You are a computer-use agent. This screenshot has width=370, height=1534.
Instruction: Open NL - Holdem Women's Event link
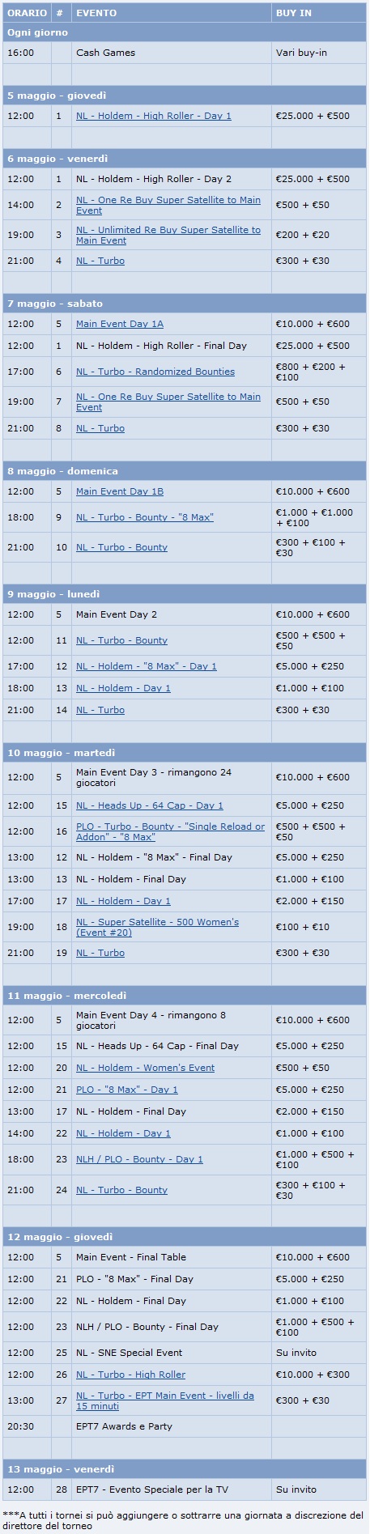[x=146, y=1068]
